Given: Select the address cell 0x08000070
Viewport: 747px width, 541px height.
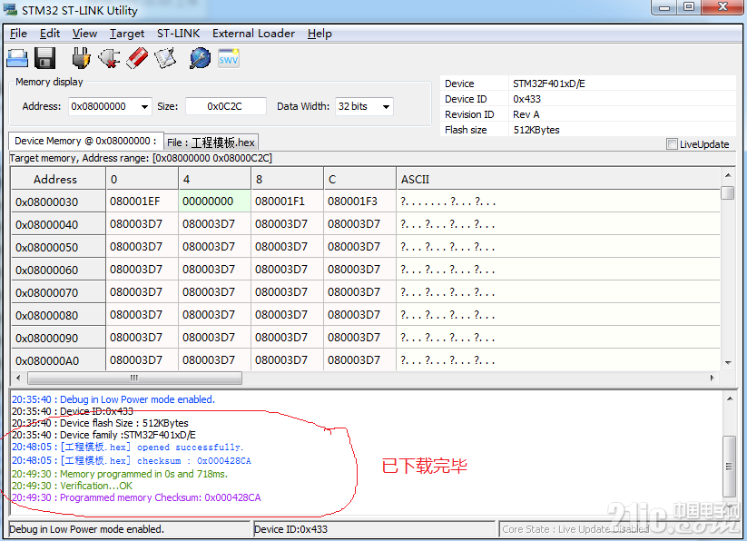Looking at the screenshot, I should point(58,292).
